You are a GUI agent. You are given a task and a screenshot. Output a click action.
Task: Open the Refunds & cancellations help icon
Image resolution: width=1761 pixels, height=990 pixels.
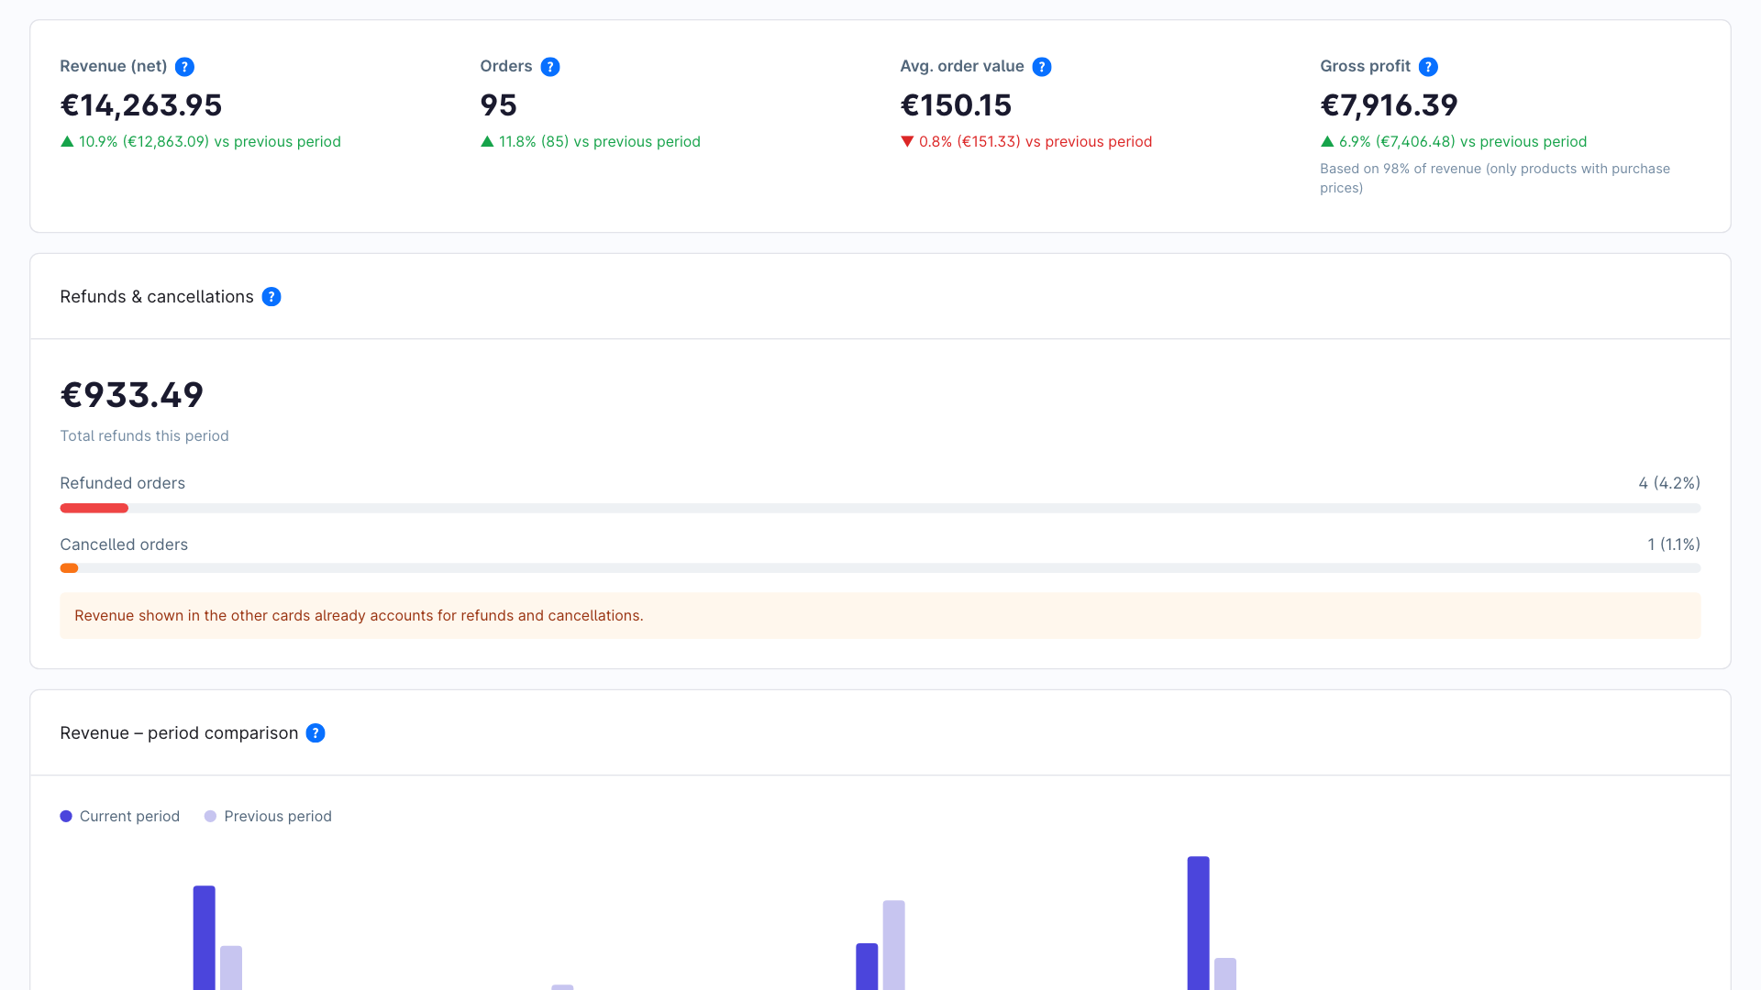271,297
